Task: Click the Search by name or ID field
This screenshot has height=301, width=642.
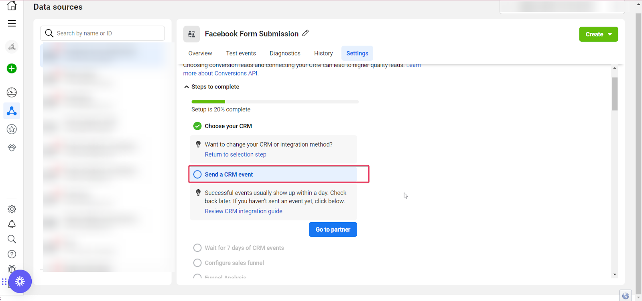Action: [x=102, y=33]
